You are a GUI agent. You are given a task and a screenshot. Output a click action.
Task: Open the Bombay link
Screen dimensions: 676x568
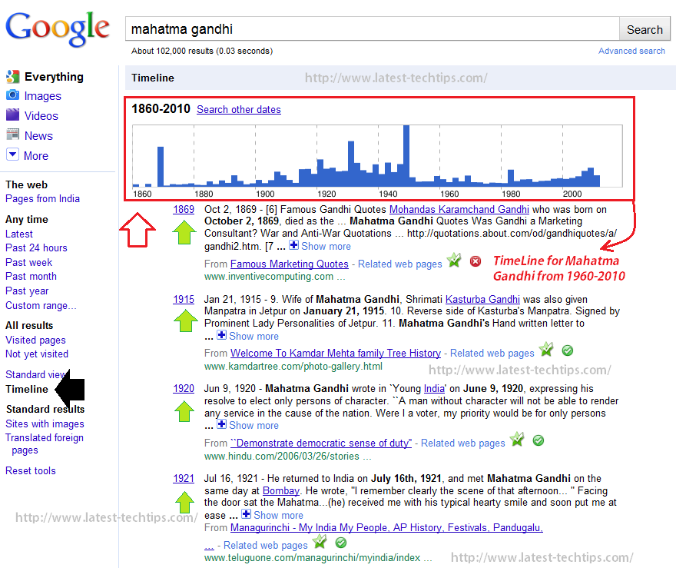pos(281,491)
